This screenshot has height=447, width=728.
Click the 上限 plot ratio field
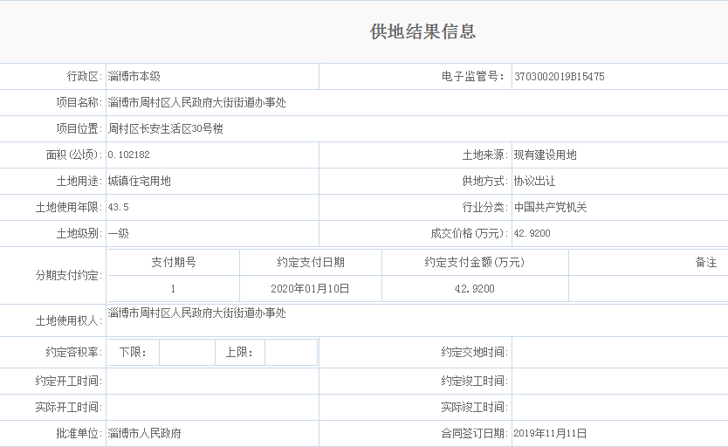click(x=290, y=353)
